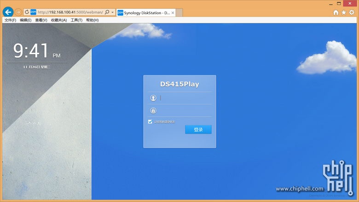The image size is (359, 202).
Task: Click the 11月26日 星期三 date text
Action: tap(37, 67)
